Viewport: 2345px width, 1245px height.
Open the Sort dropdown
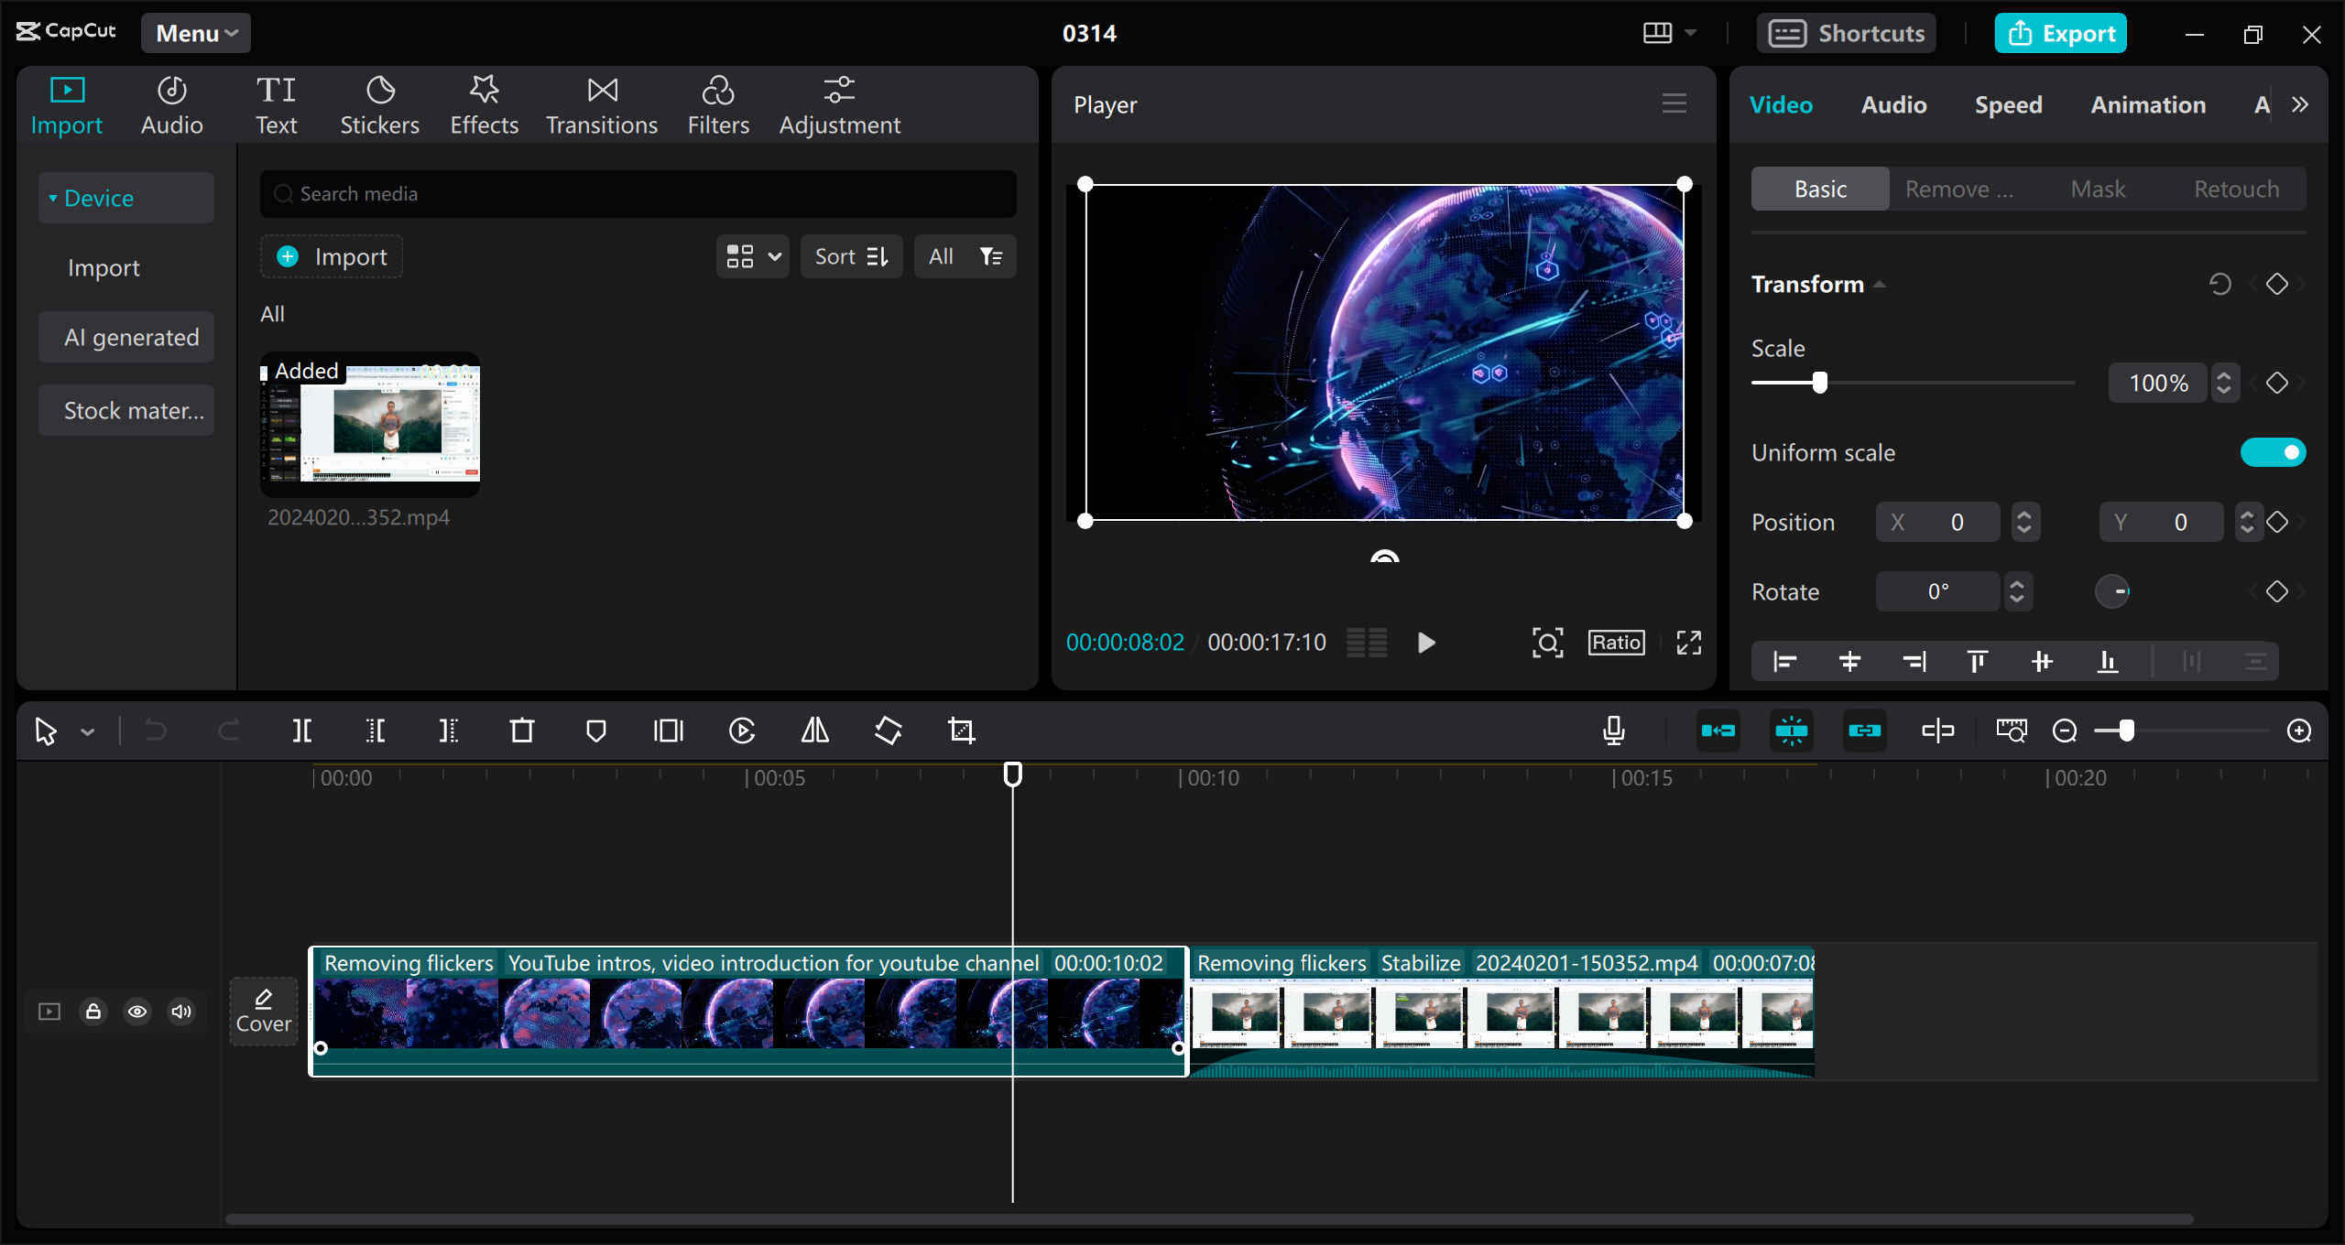pos(851,256)
